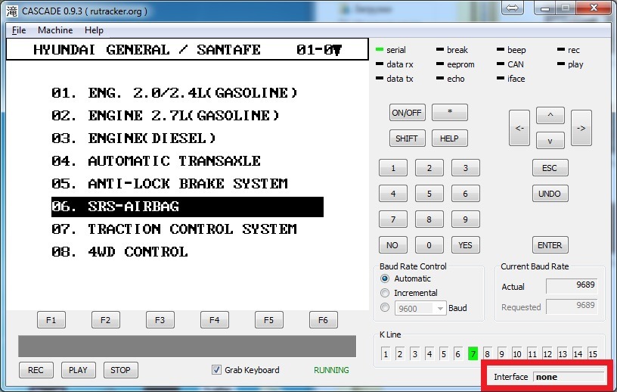Click the Requested baud rate field
Screen dimensions: 617x392
pyautogui.click(x=572, y=306)
